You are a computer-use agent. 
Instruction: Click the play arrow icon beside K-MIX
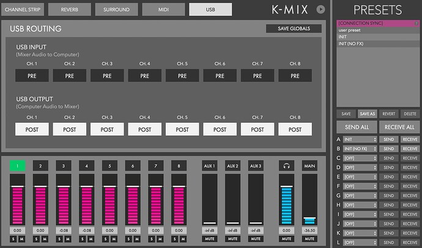pos(320,9)
